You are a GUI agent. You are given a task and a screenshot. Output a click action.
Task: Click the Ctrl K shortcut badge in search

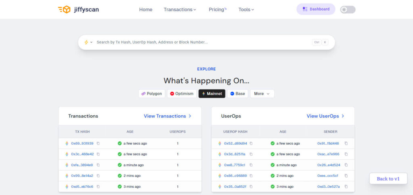[x=320, y=42]
